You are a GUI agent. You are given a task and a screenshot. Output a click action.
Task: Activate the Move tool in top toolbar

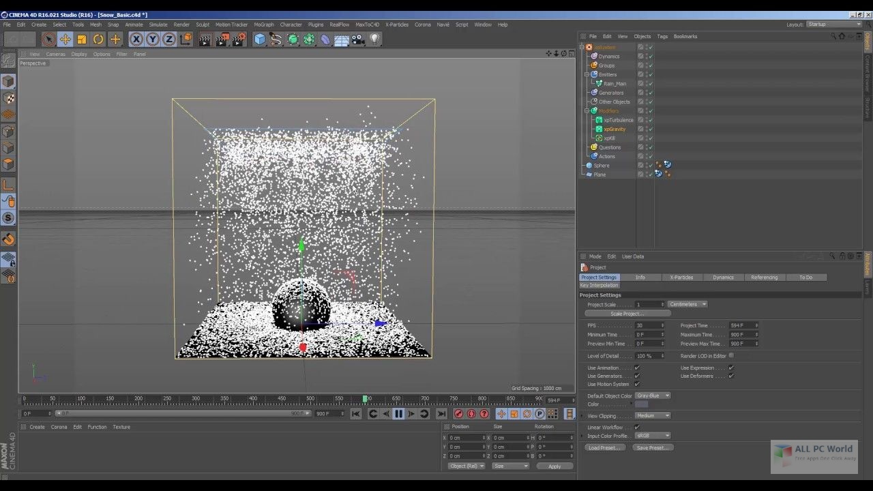coord(65,40)
